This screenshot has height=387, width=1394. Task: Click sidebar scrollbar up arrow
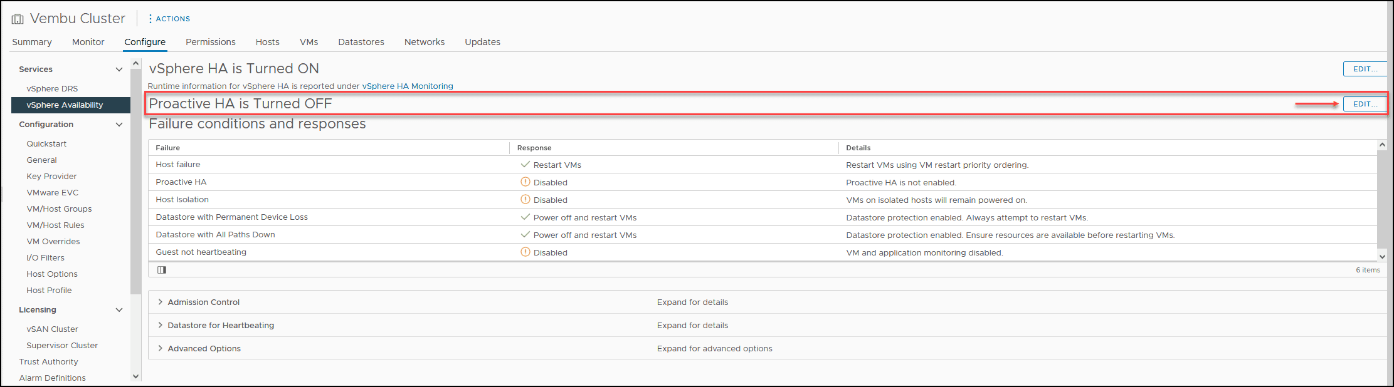click(135, 64)
